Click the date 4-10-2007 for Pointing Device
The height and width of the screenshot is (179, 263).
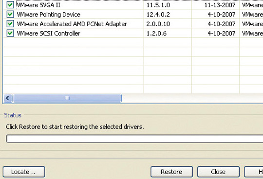[222, 15]
